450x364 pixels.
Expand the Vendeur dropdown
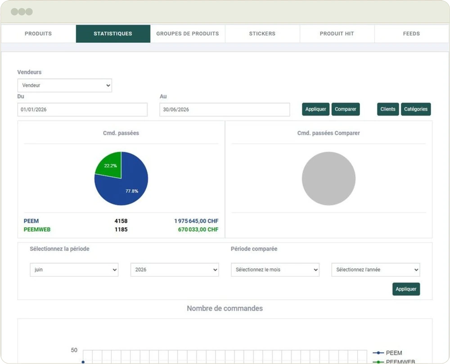tap(64, 85)
